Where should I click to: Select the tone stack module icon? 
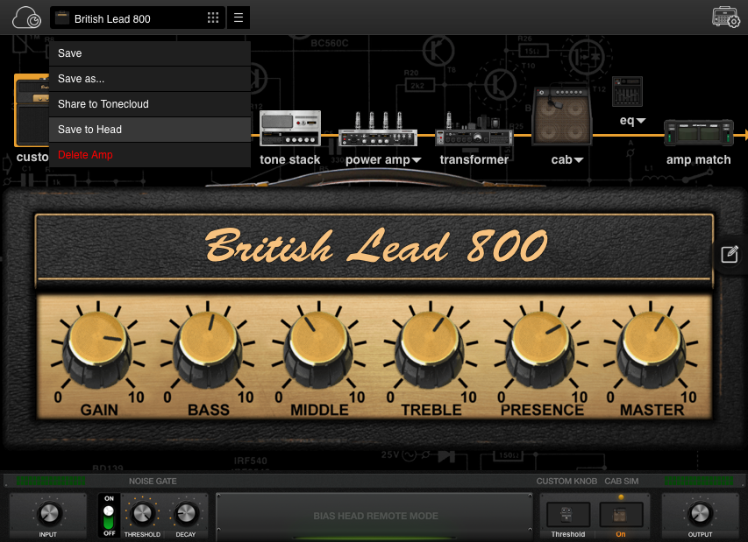(290, 130)
